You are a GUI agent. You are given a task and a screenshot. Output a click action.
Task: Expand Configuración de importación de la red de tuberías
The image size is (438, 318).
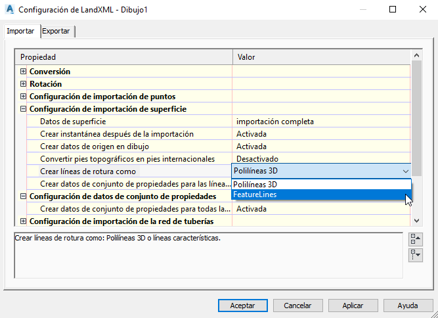[x=23, y=221]
